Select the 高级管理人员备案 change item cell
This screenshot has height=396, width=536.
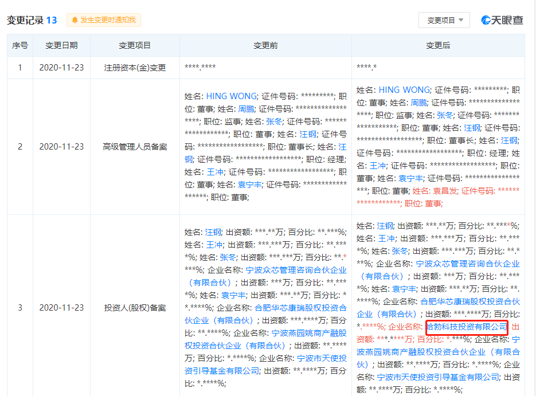(135, 147)
